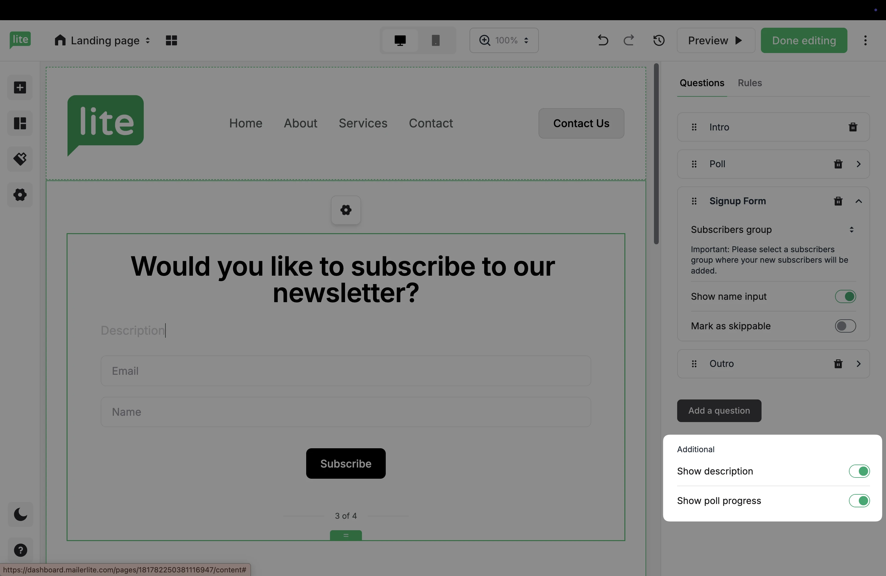Click the undo arrow icon
886x576 pixels.
click(x=603, y=40)
